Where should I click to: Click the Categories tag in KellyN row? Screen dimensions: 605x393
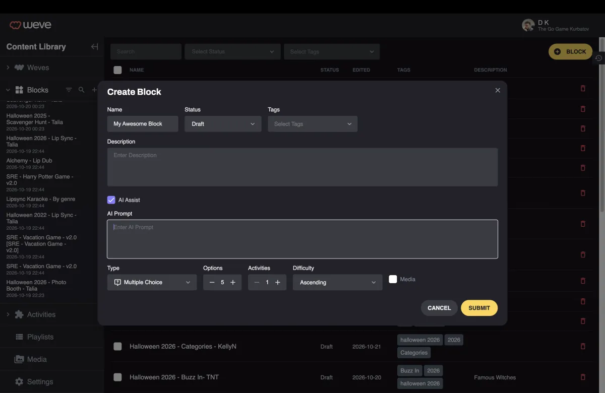[414, 353]
